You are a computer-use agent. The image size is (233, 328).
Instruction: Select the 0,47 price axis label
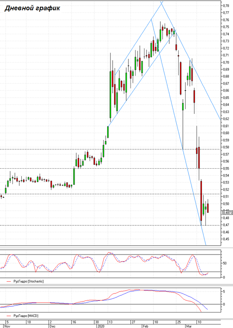tap(226, 225)
